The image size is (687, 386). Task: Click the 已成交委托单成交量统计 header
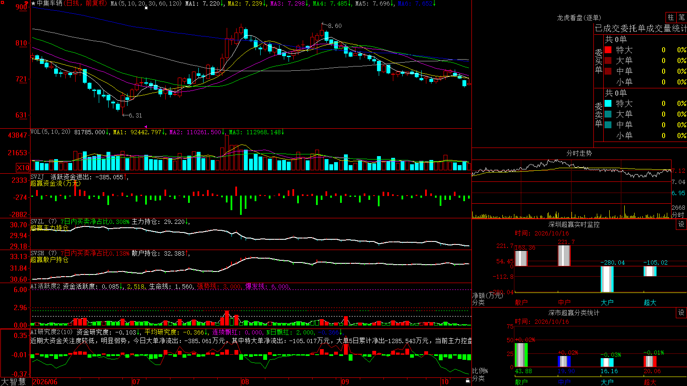pos(641,28)
